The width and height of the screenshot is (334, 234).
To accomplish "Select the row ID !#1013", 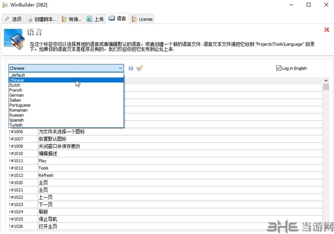I will [x=23, y=175].
